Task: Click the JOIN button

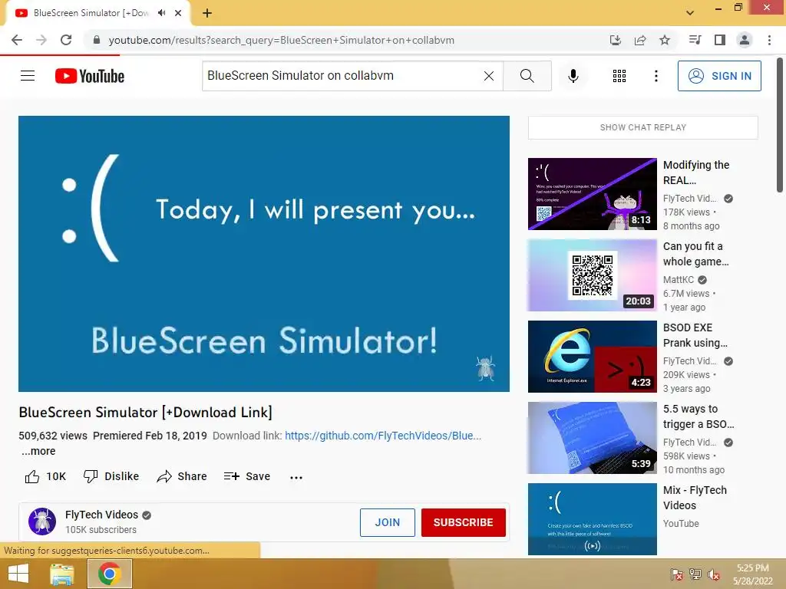Action: pyautogui.click(x=388, y=522)
